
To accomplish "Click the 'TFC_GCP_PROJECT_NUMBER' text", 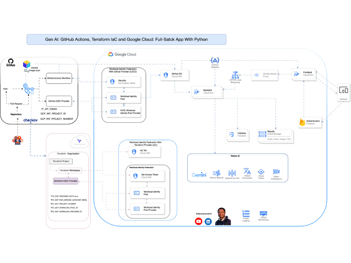I will [x=63, y=204].
